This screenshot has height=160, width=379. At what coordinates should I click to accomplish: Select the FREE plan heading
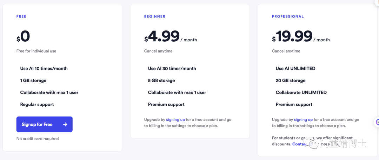[x=21, y=16]
